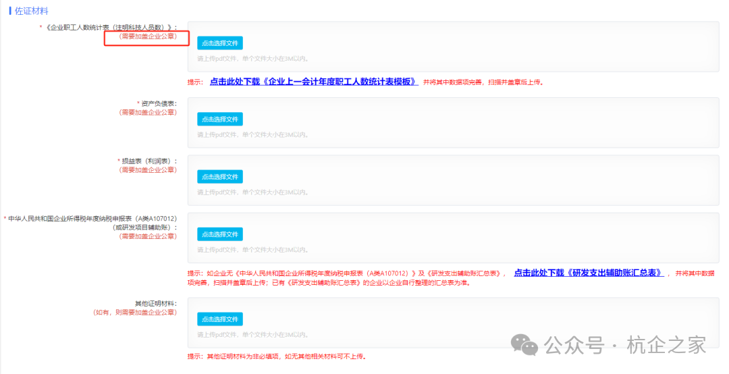The height and width of the screenshot is (374, 729).
Task: Click the （或研发项目辅助账） label text
Action: pos(144,228)
